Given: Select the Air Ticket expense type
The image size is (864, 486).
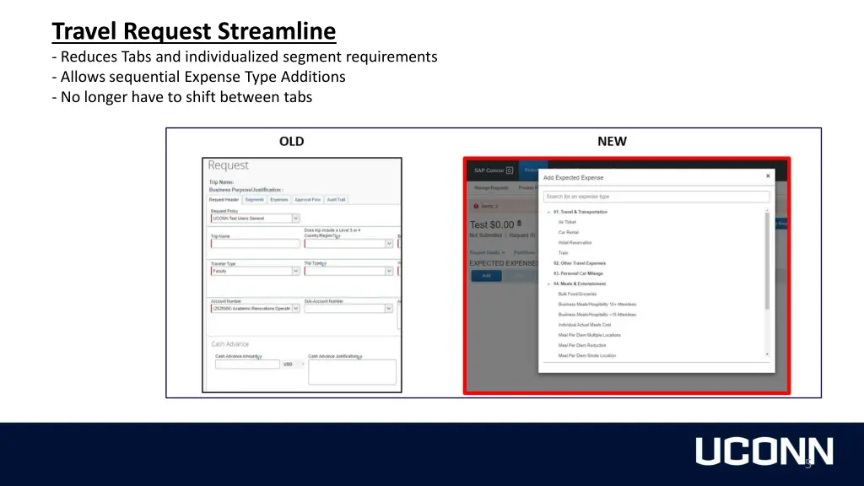Looking at the screenshot, I should [567, 222].
